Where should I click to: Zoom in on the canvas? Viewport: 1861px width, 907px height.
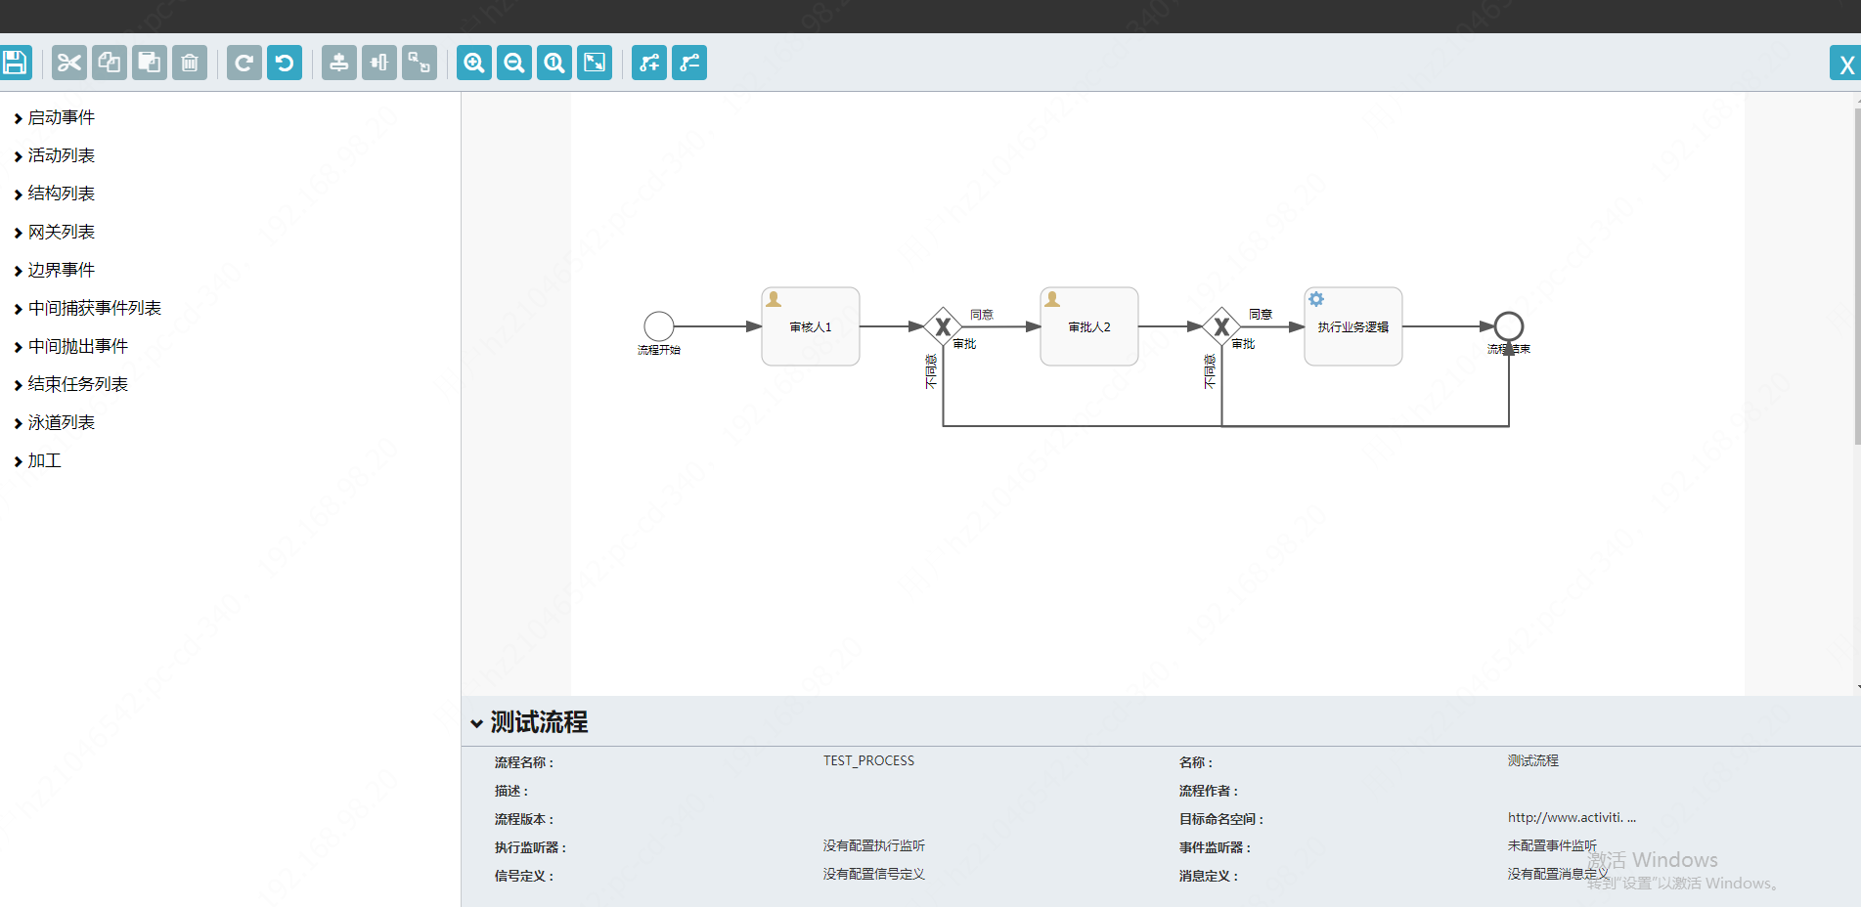[x=473, y=63]
